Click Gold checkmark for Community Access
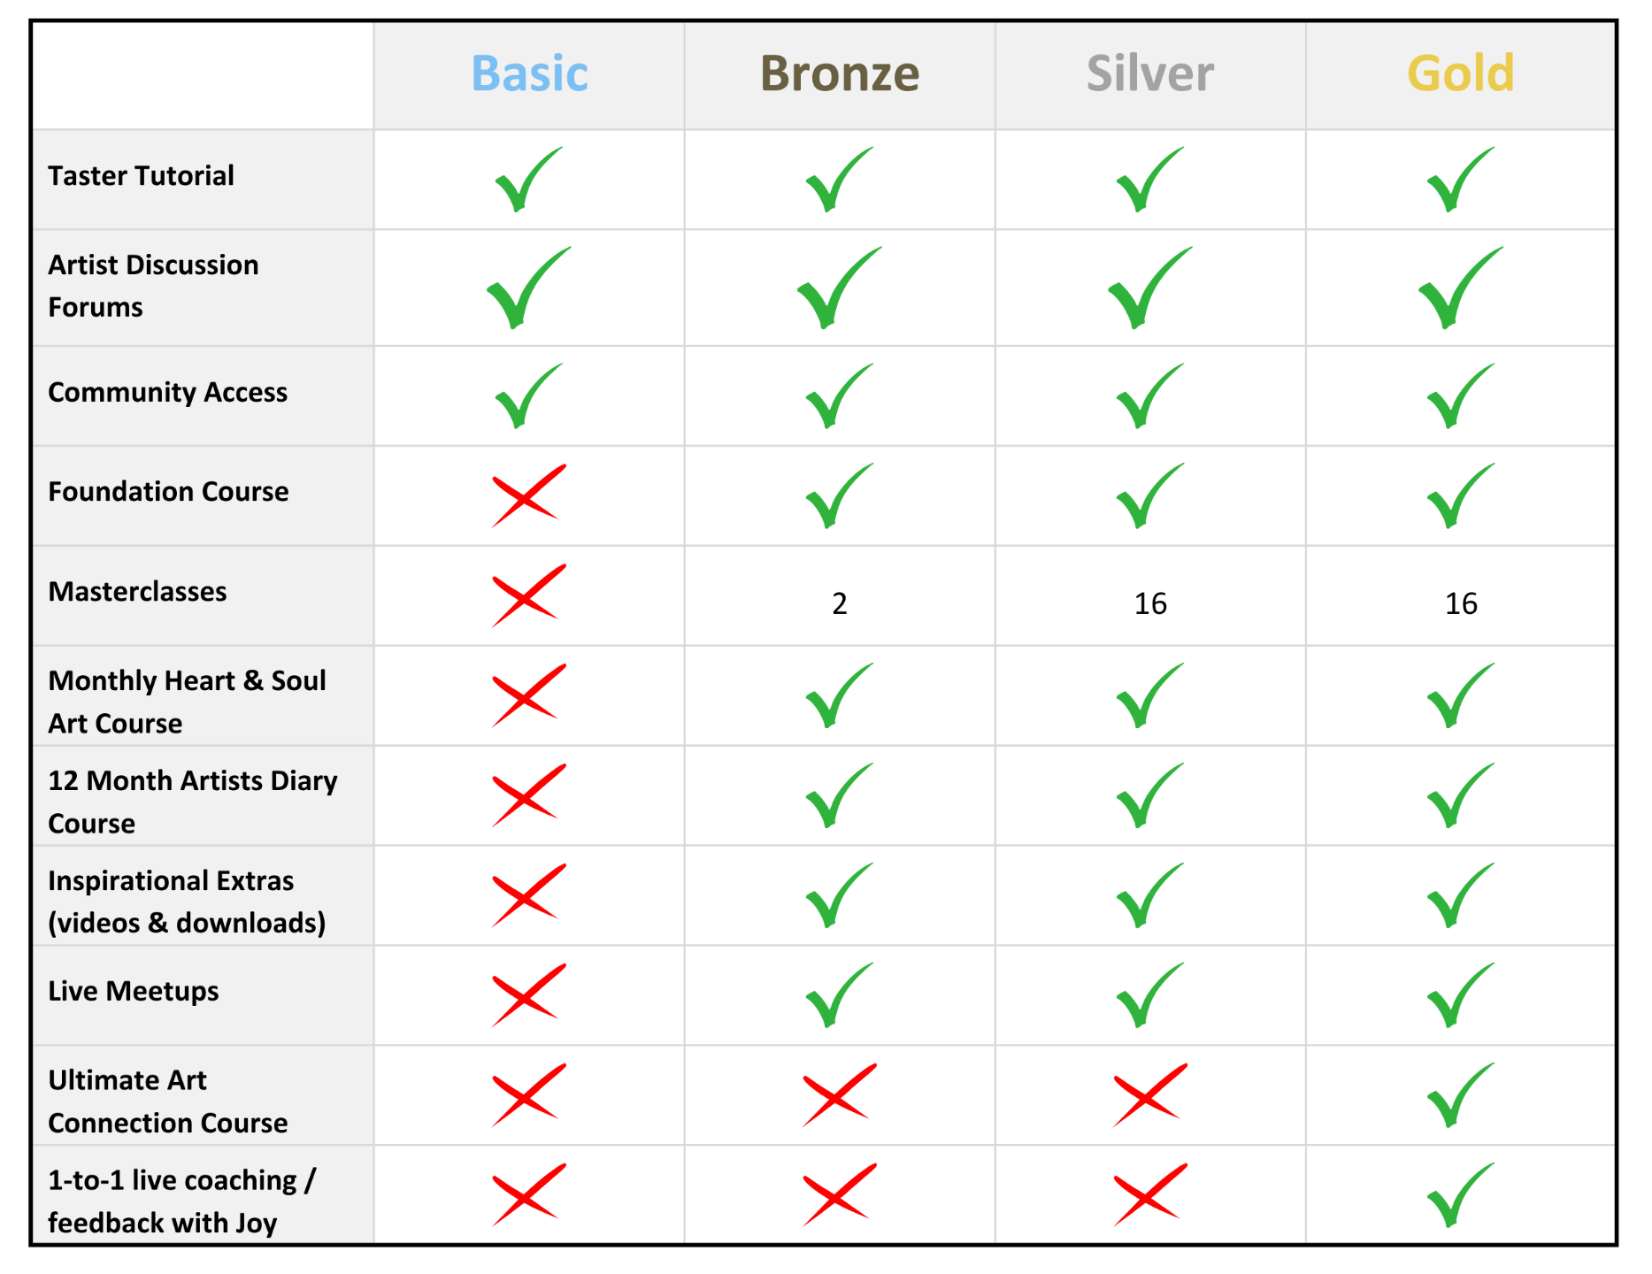 [1461, 395]
